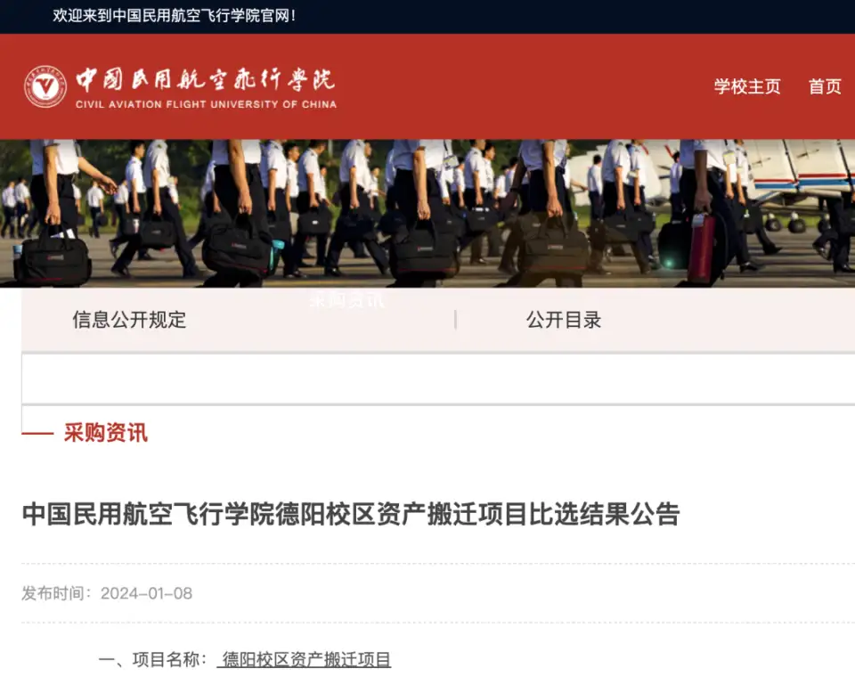Click the calligraphy 中国民用航空飞行学院 name
The height and width of the screenshot is (676, 855).
point(206,79)
